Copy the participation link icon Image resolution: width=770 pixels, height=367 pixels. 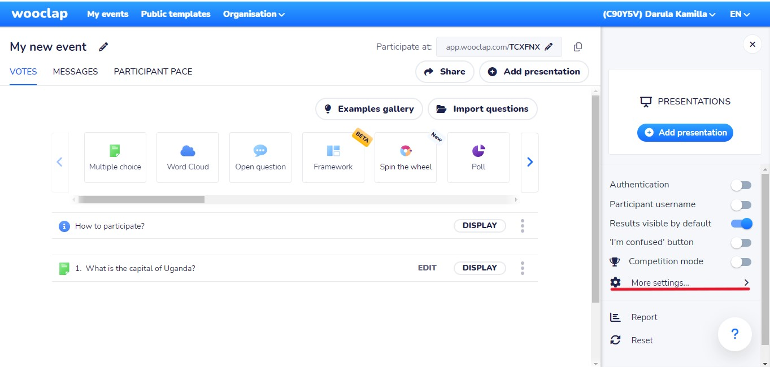(x=578, y=47)
